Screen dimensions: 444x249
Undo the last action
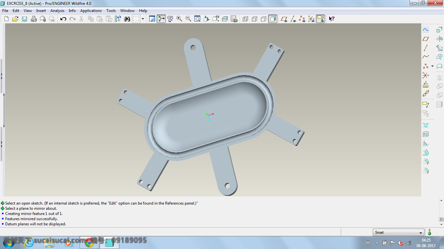coord(63,19)
